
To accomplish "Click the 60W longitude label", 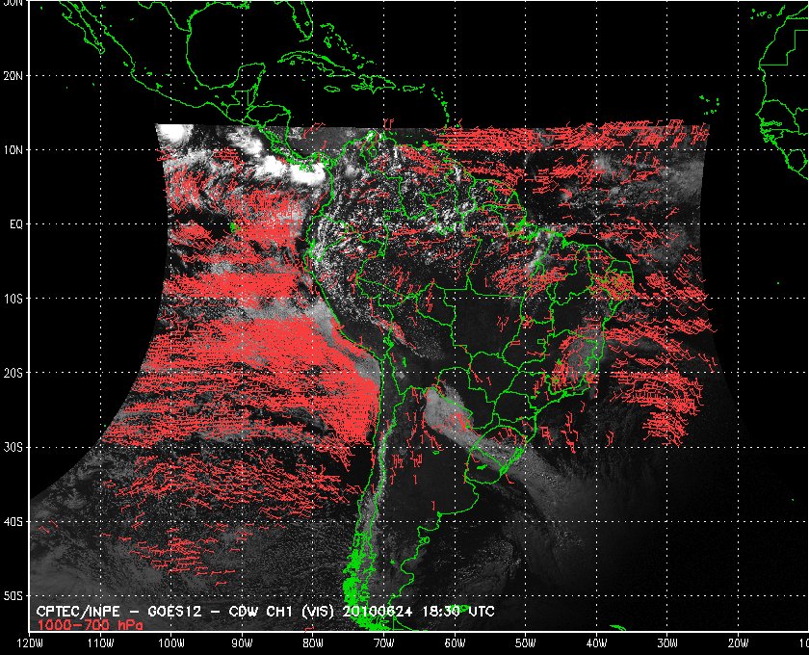I will point(455,643).
